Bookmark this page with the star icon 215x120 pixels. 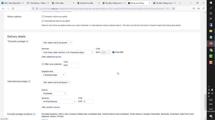(173, 9)
